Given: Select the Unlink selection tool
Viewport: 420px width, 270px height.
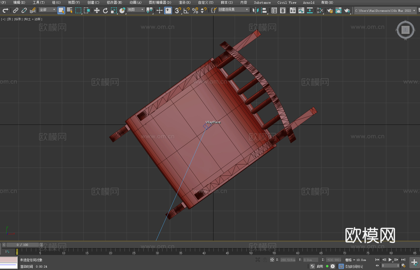Looking at the screenshot, I should coord(24,10).
